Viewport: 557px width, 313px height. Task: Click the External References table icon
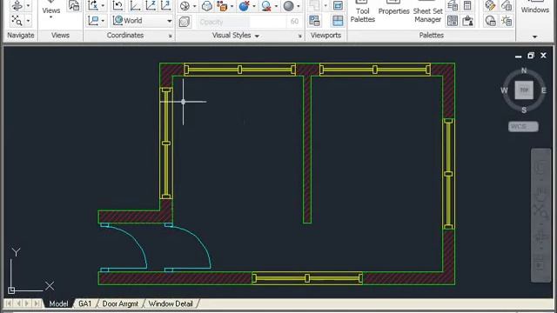click(x=453, y=21)
